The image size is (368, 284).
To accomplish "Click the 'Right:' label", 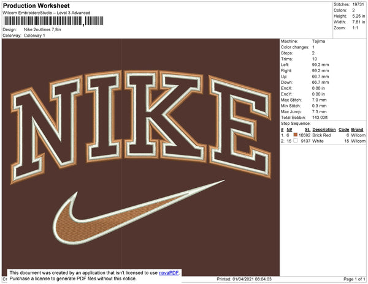I will 286,70.
